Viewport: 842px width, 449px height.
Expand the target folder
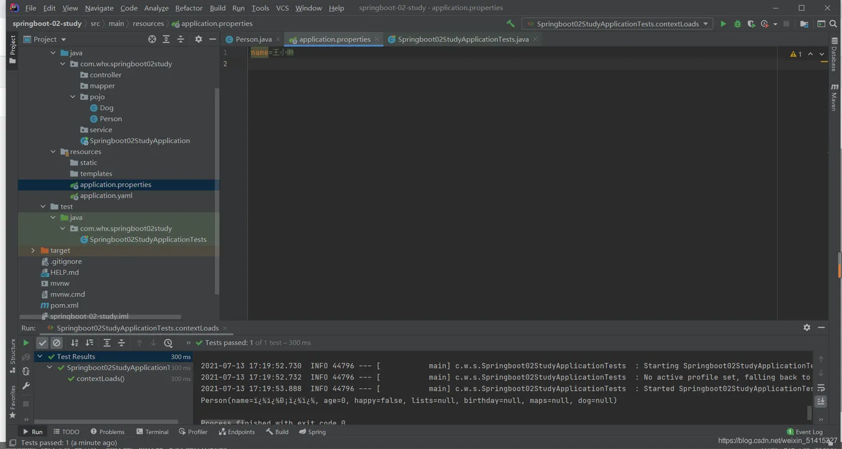(33, 250)
